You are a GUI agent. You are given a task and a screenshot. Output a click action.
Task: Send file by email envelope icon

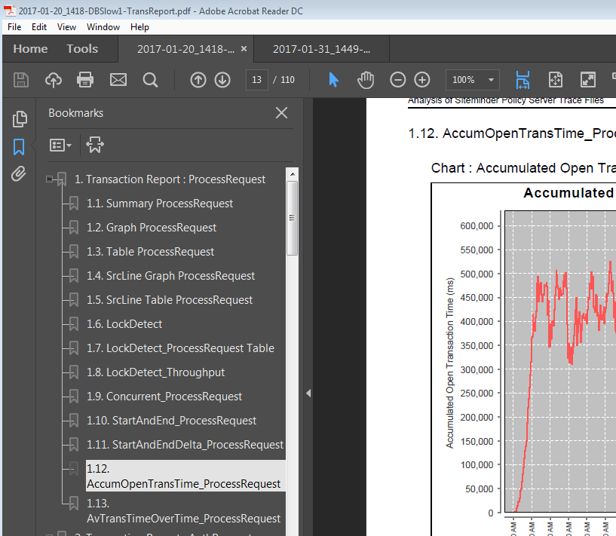[x=118, y=80]
